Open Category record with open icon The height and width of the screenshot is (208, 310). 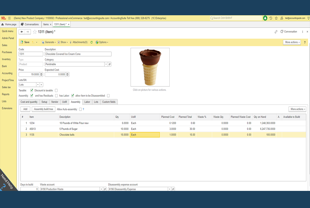pos(110,64)
